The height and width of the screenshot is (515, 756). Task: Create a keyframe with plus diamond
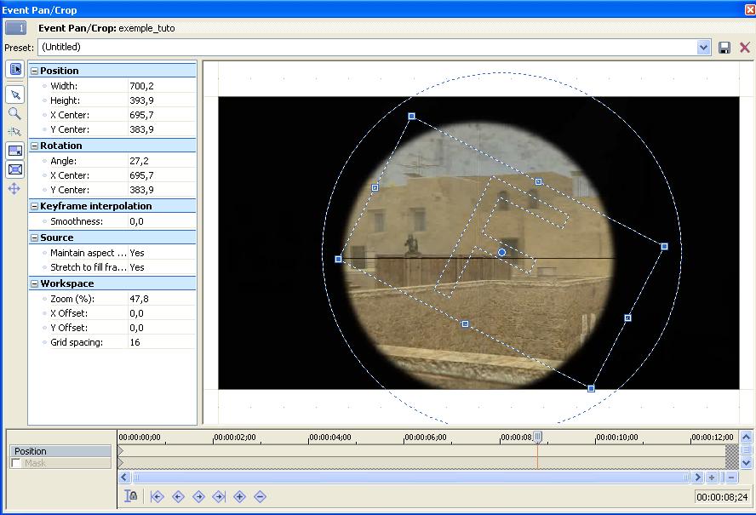pyautogui.click(x=239, y=496)
